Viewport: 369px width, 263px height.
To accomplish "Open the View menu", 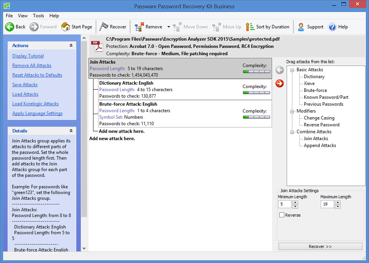I will tap(23, 16).
